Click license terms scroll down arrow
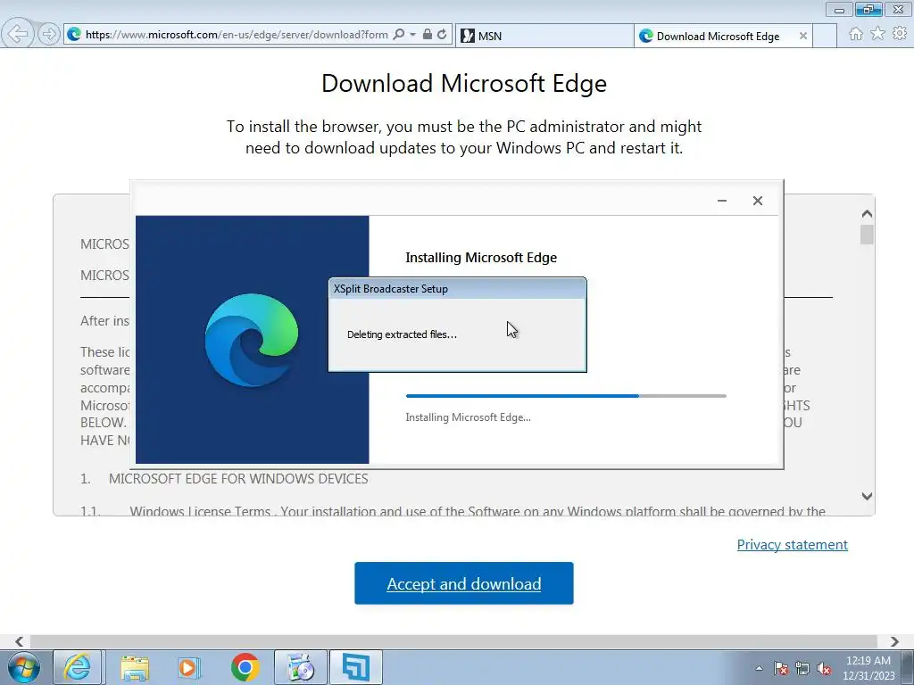The image size is (914, 685). (x=867, y=496)
